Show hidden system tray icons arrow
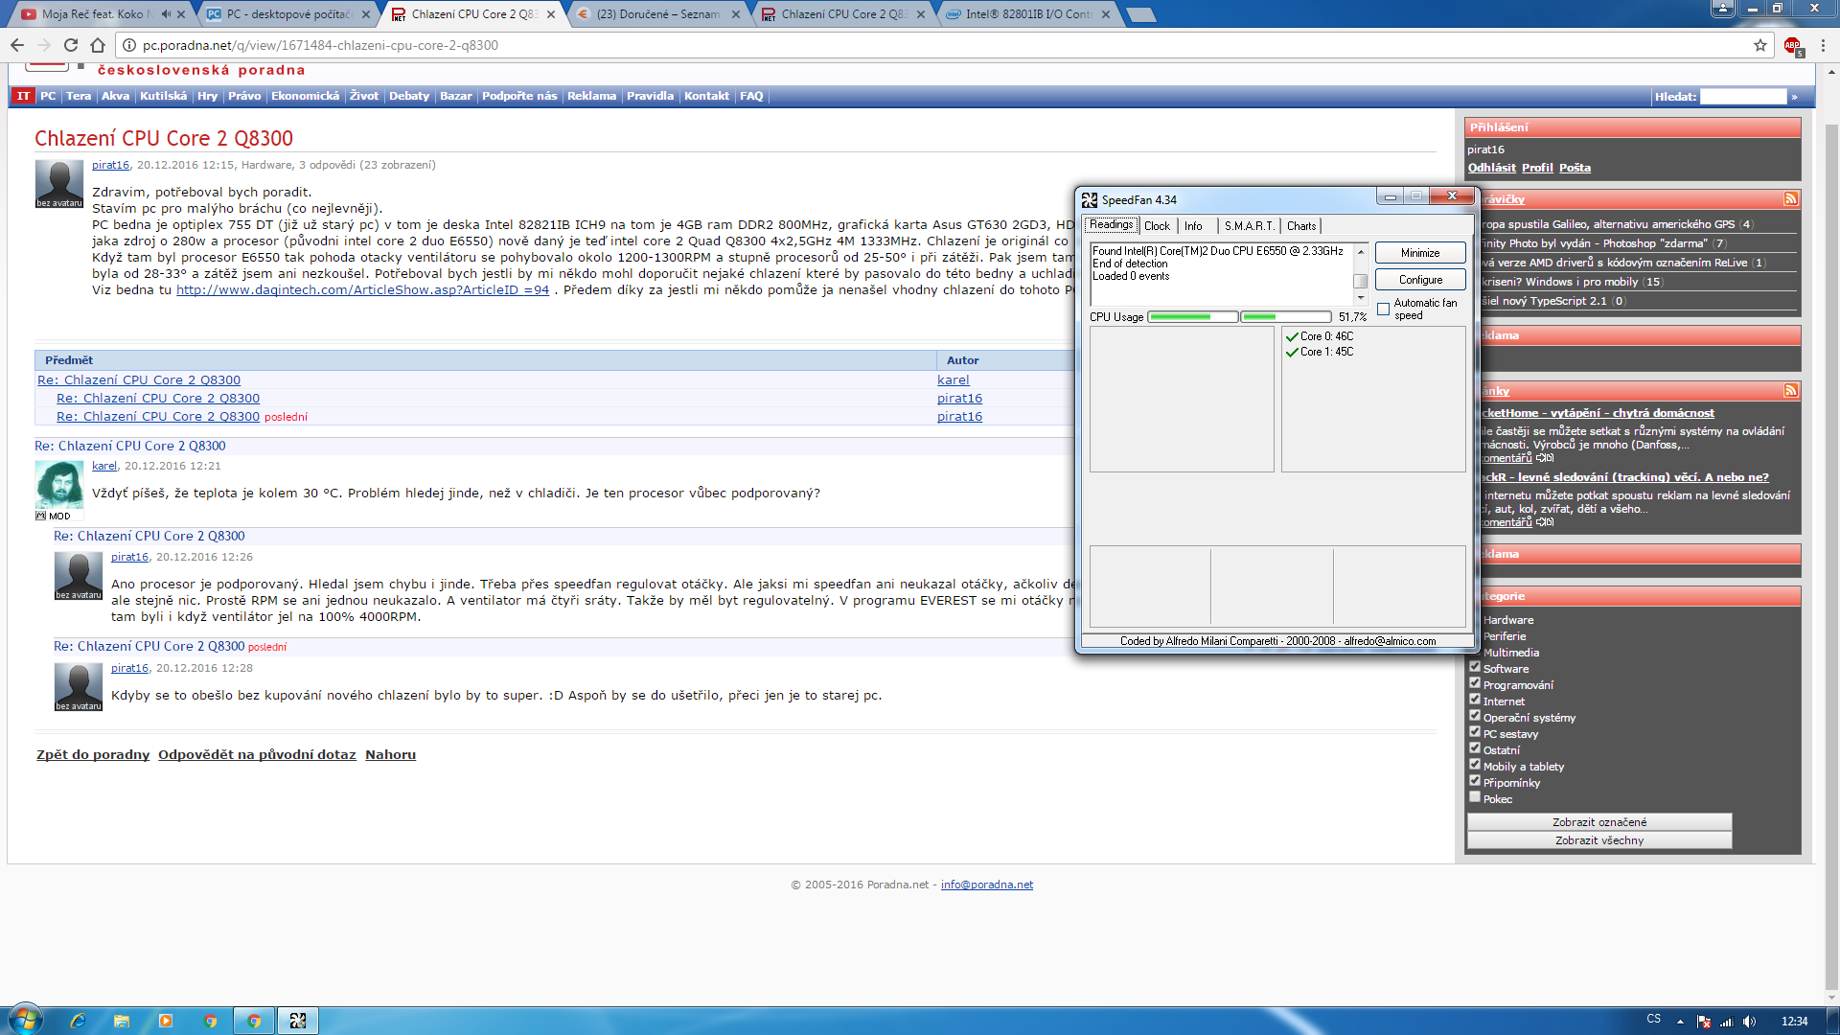1840x1035 pixels. (x=1680, y=1021)
